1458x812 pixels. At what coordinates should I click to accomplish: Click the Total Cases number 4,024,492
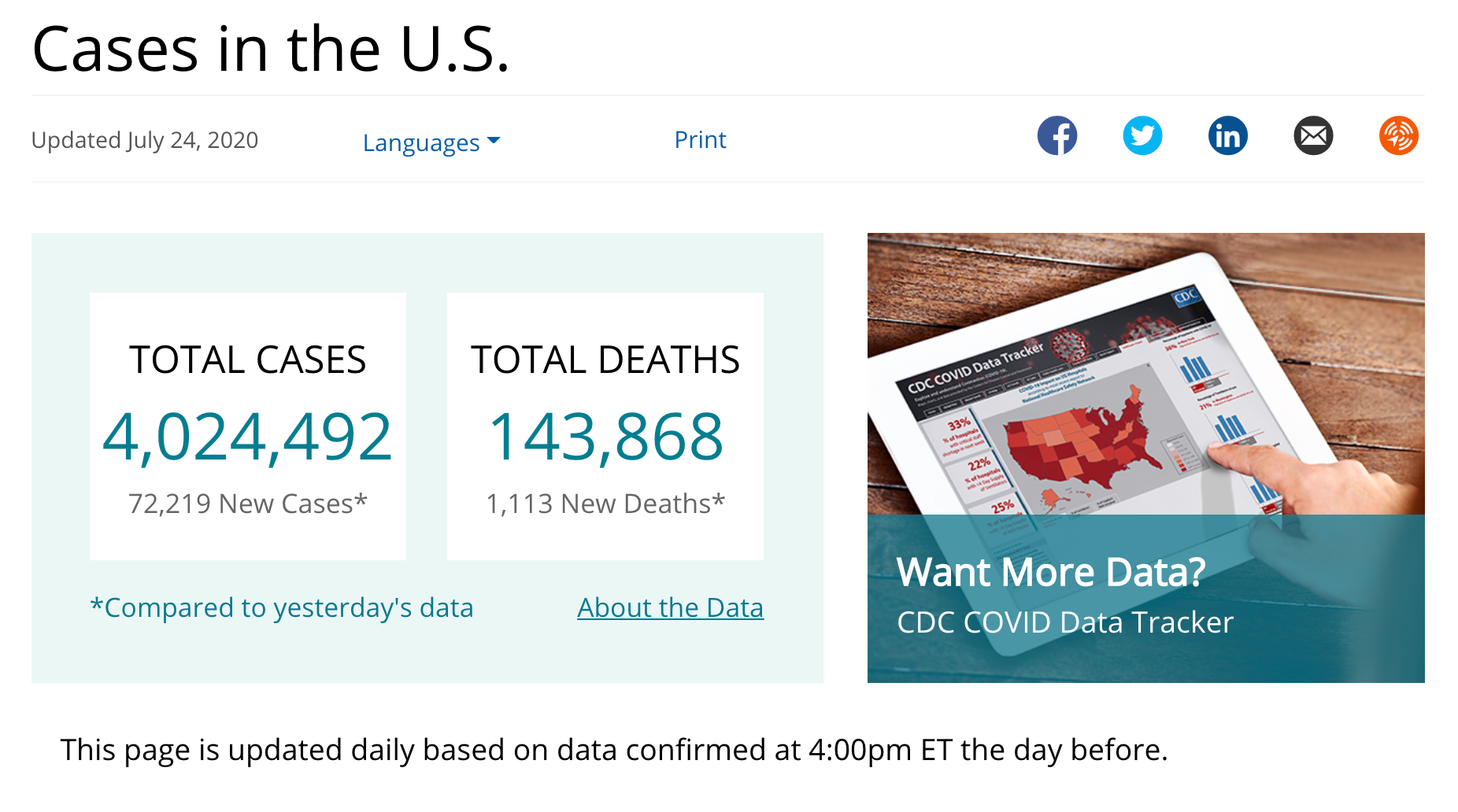point(247,437)
